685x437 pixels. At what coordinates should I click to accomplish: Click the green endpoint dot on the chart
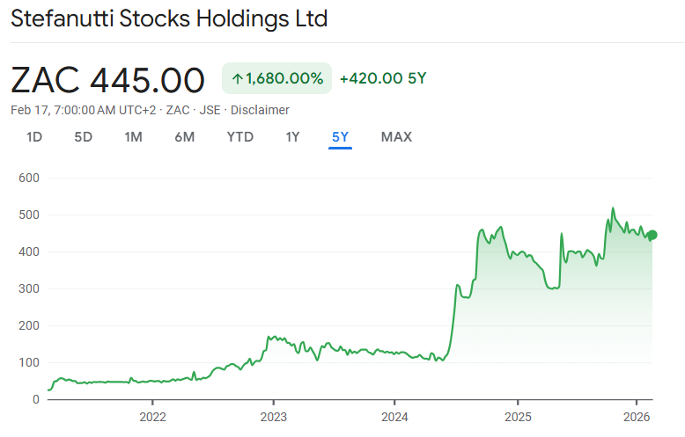(652, 235)
